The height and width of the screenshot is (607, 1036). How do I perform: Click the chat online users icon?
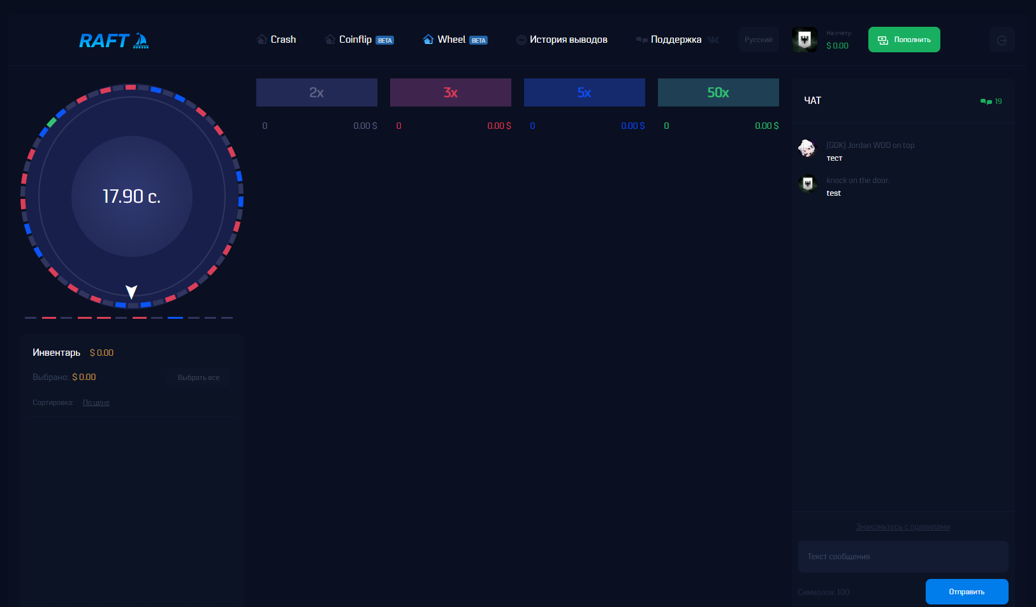click(986, 101)
